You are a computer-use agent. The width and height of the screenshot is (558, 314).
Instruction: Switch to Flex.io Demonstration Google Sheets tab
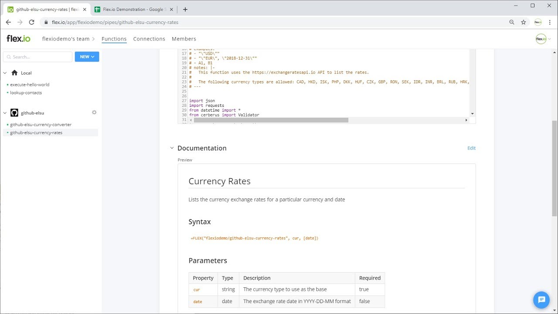[133, 9]
